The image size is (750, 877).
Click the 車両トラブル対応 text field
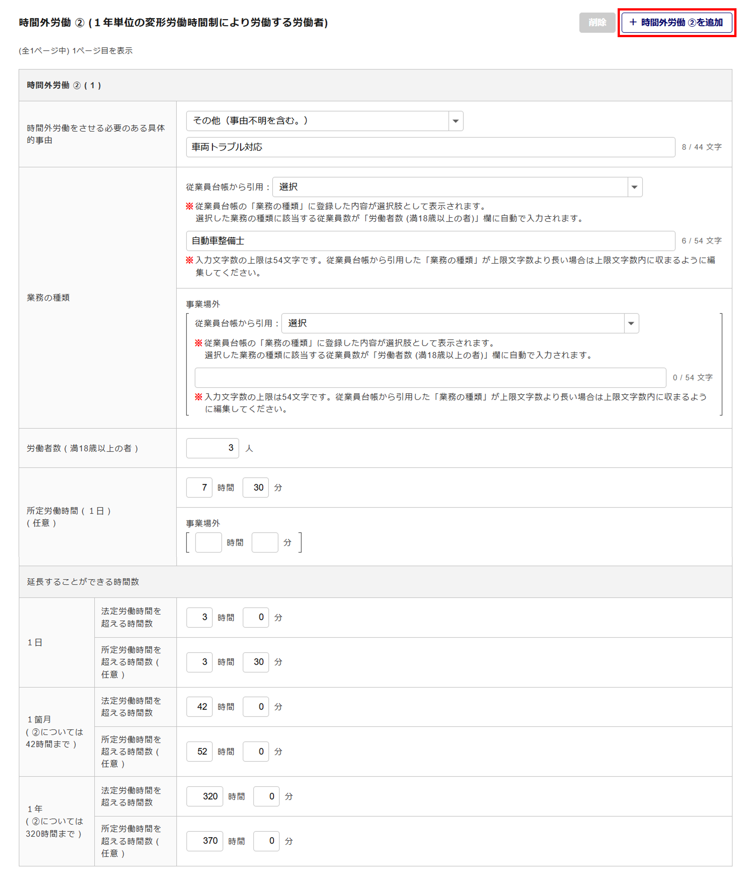pyautogui.click(x=430, y=147)
